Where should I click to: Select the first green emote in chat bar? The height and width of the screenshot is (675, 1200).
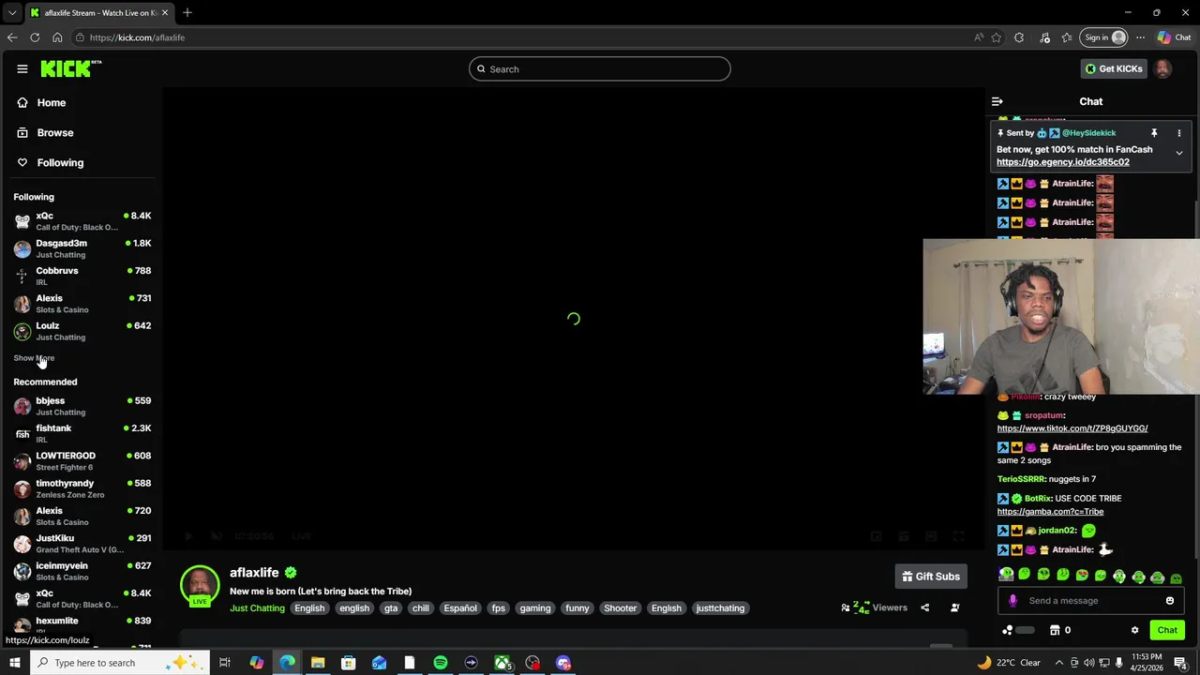point(1006,574)
